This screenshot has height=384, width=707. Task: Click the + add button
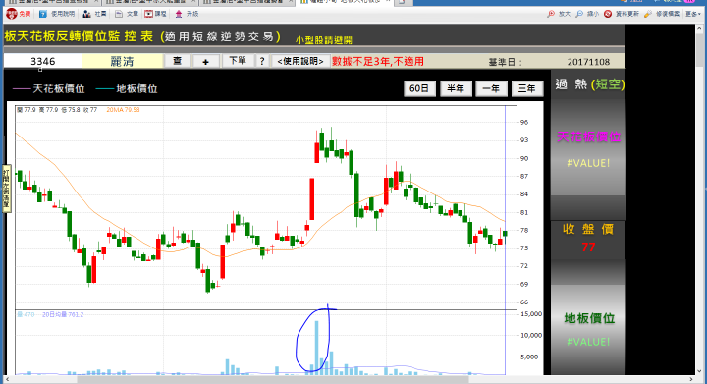click(x=205, y=61)
